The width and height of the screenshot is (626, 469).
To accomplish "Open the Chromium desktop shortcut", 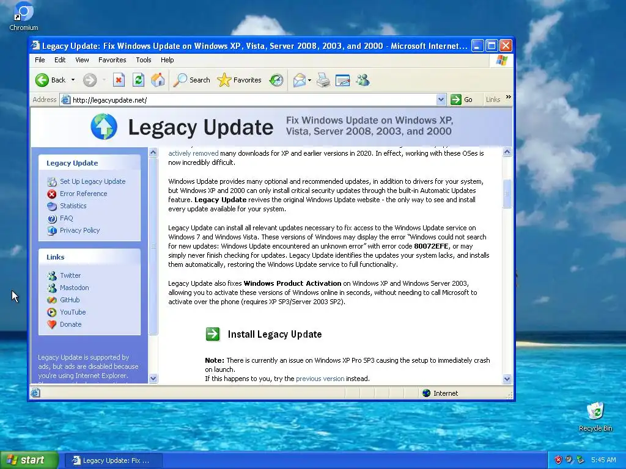I will coord(24,17).
